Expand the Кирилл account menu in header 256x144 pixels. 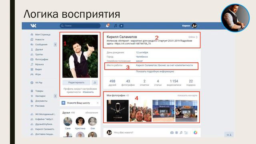[191, 26]
